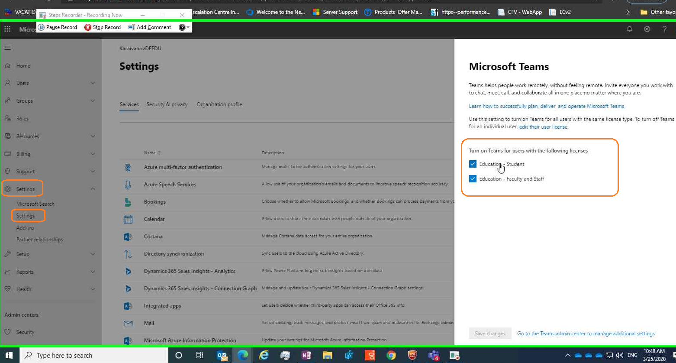Expand the Health nav section
The image size is (676, 363).
click(93, 289)
